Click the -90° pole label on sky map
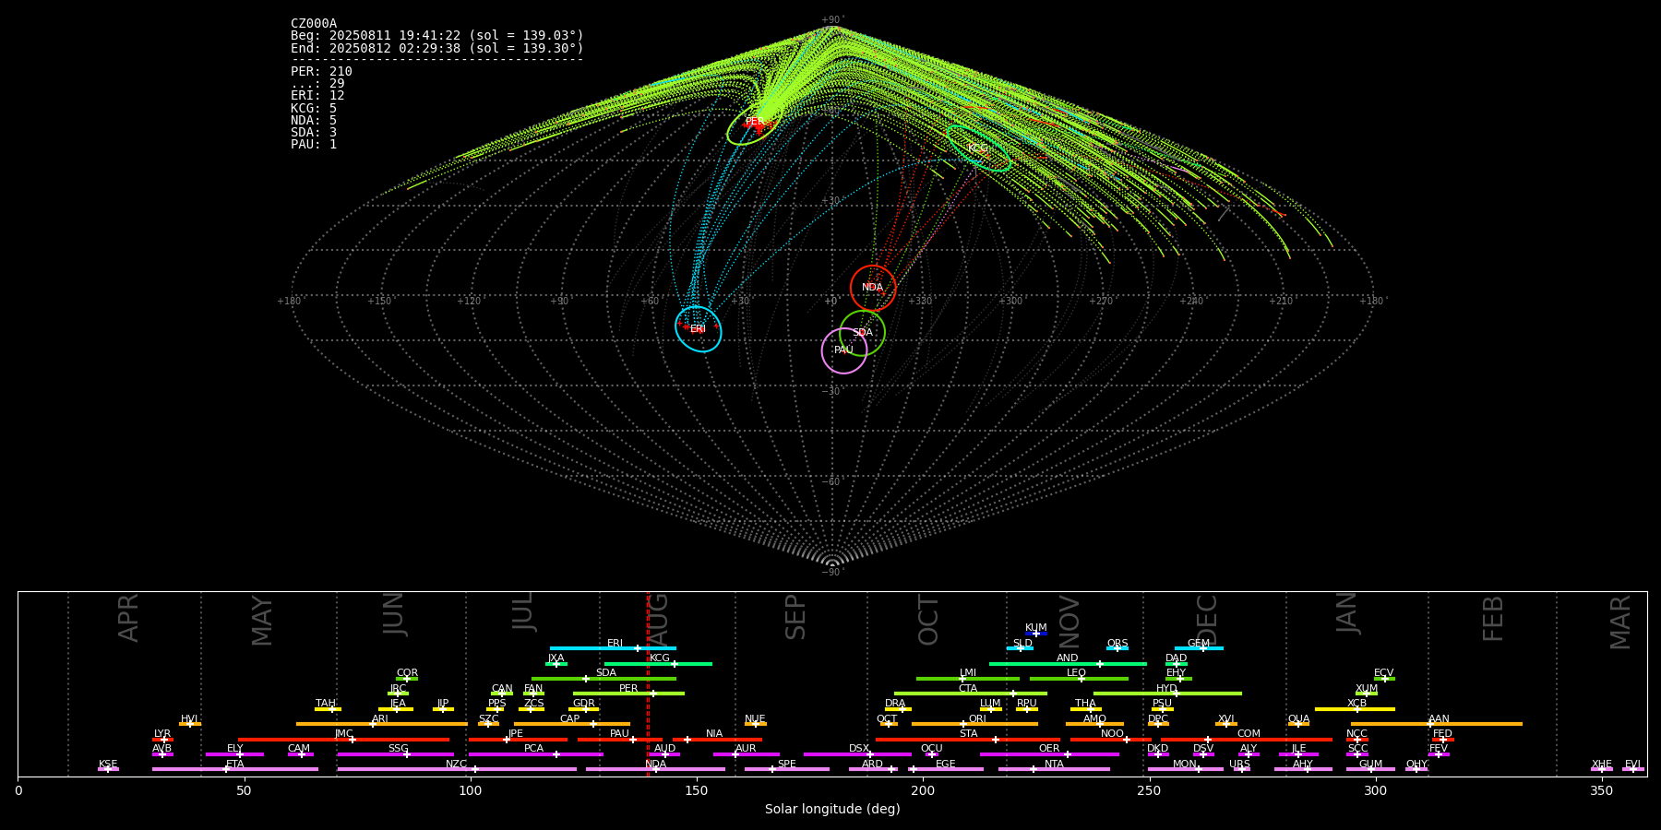 (x=832, y=573)
